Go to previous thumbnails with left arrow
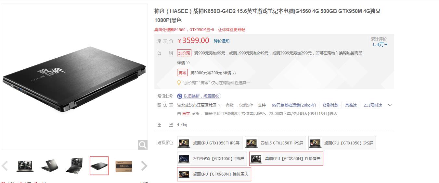This screenshot has height=183, width=439. [5, 166]
